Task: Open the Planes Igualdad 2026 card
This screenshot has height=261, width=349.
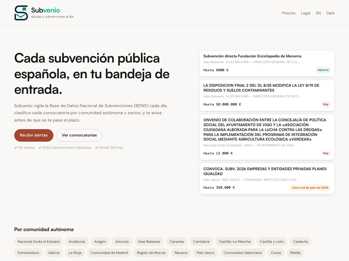Action: (267, 179)
